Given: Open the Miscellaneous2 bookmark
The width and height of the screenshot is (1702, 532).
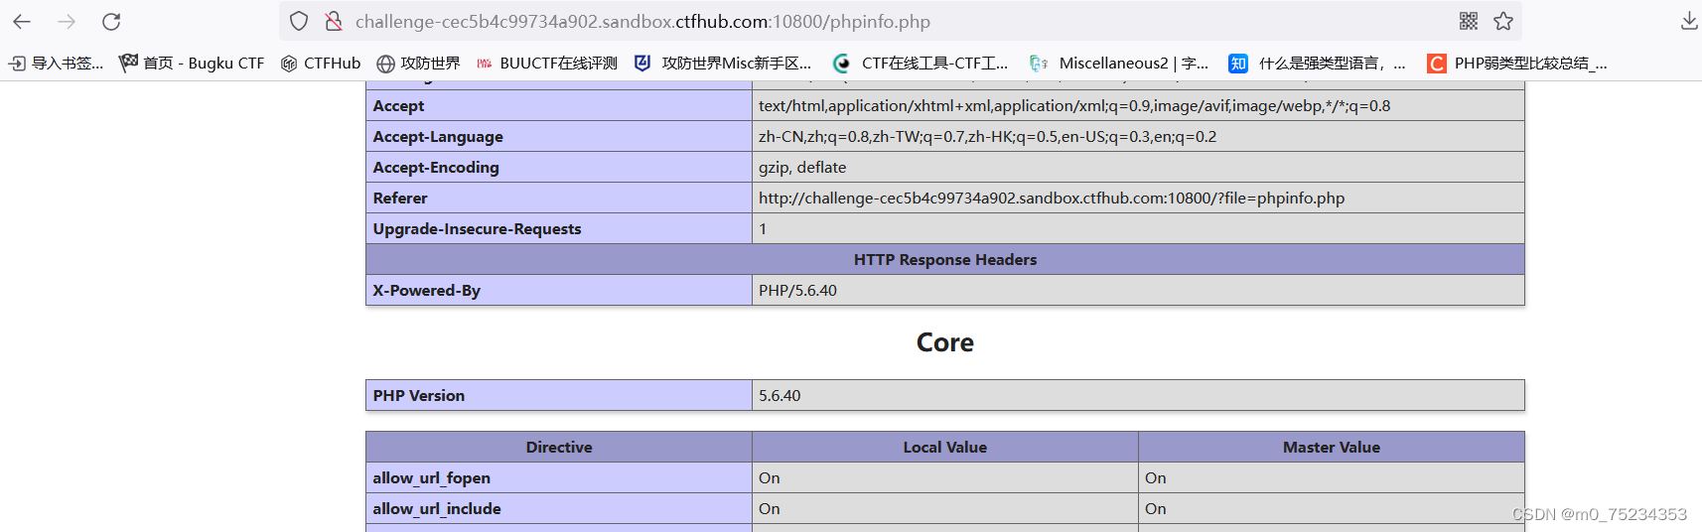Looking at the screenshot, I should (1119, 64).
